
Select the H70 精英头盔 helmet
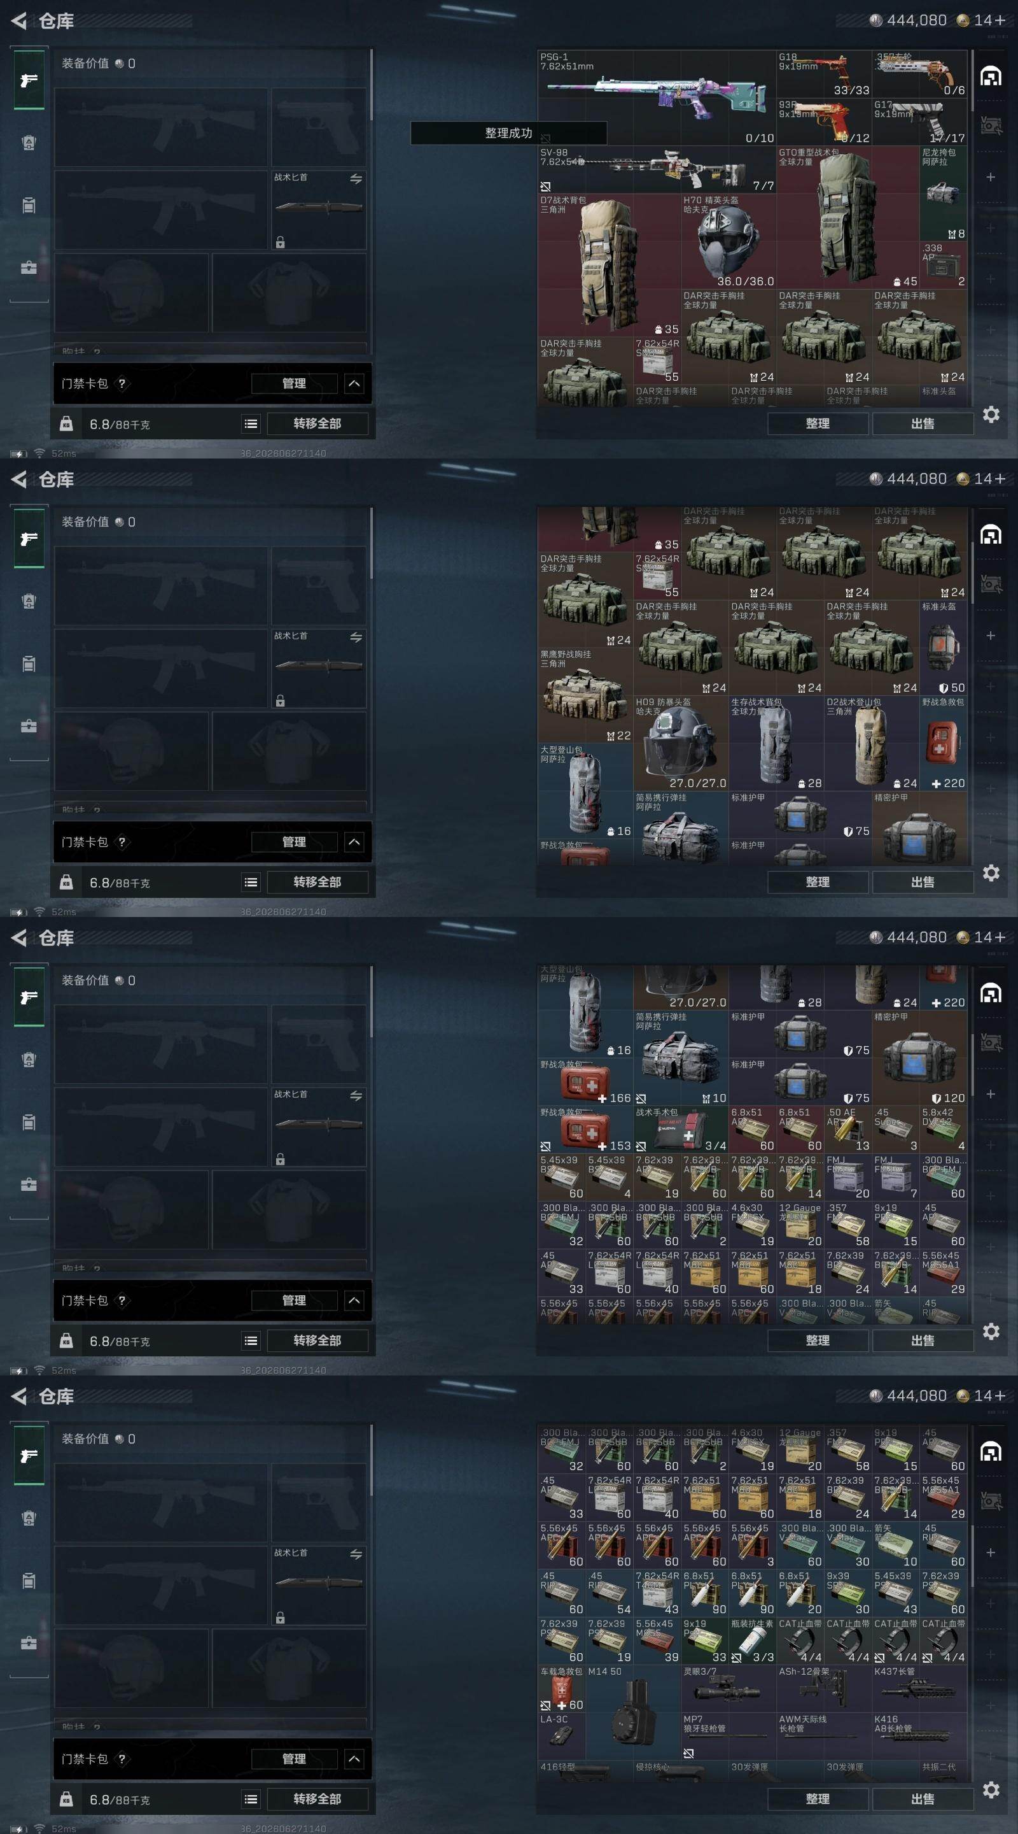(x=729, y=241)
